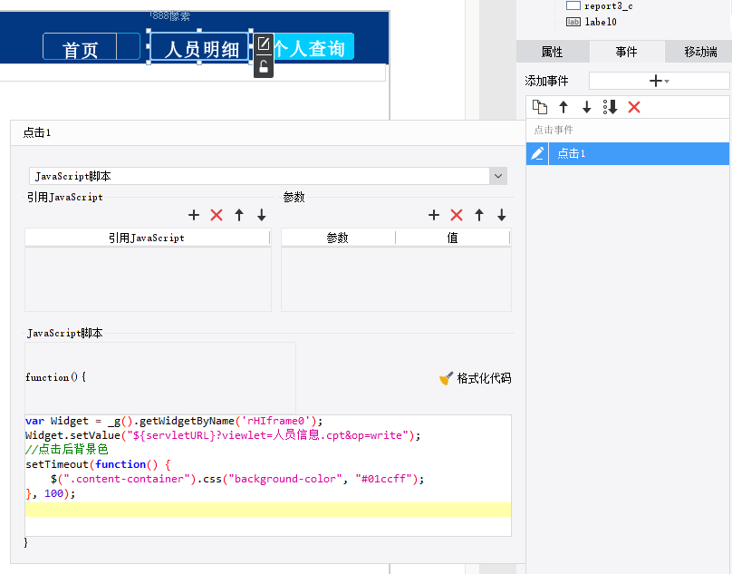Click the setTimeout(function() code line
The height and width of the screenshot is (574, 732).
click(98, 464)
